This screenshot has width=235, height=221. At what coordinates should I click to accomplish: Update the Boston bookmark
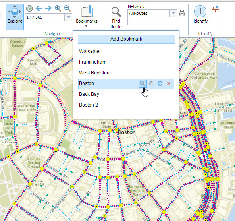tap(160, 83)
